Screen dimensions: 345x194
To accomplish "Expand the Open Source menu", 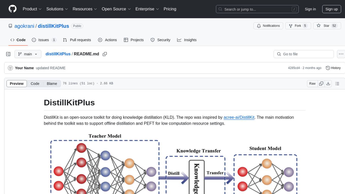I will pos(116,9).
